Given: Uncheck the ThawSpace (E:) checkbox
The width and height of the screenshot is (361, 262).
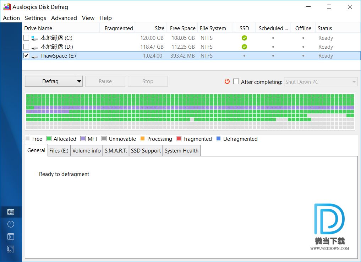Looking at the screenshot, I should click(x=26, y=55).
